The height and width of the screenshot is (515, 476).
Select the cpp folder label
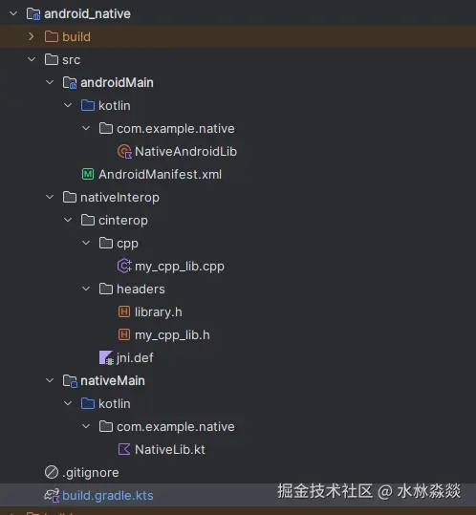coord(127,244)
